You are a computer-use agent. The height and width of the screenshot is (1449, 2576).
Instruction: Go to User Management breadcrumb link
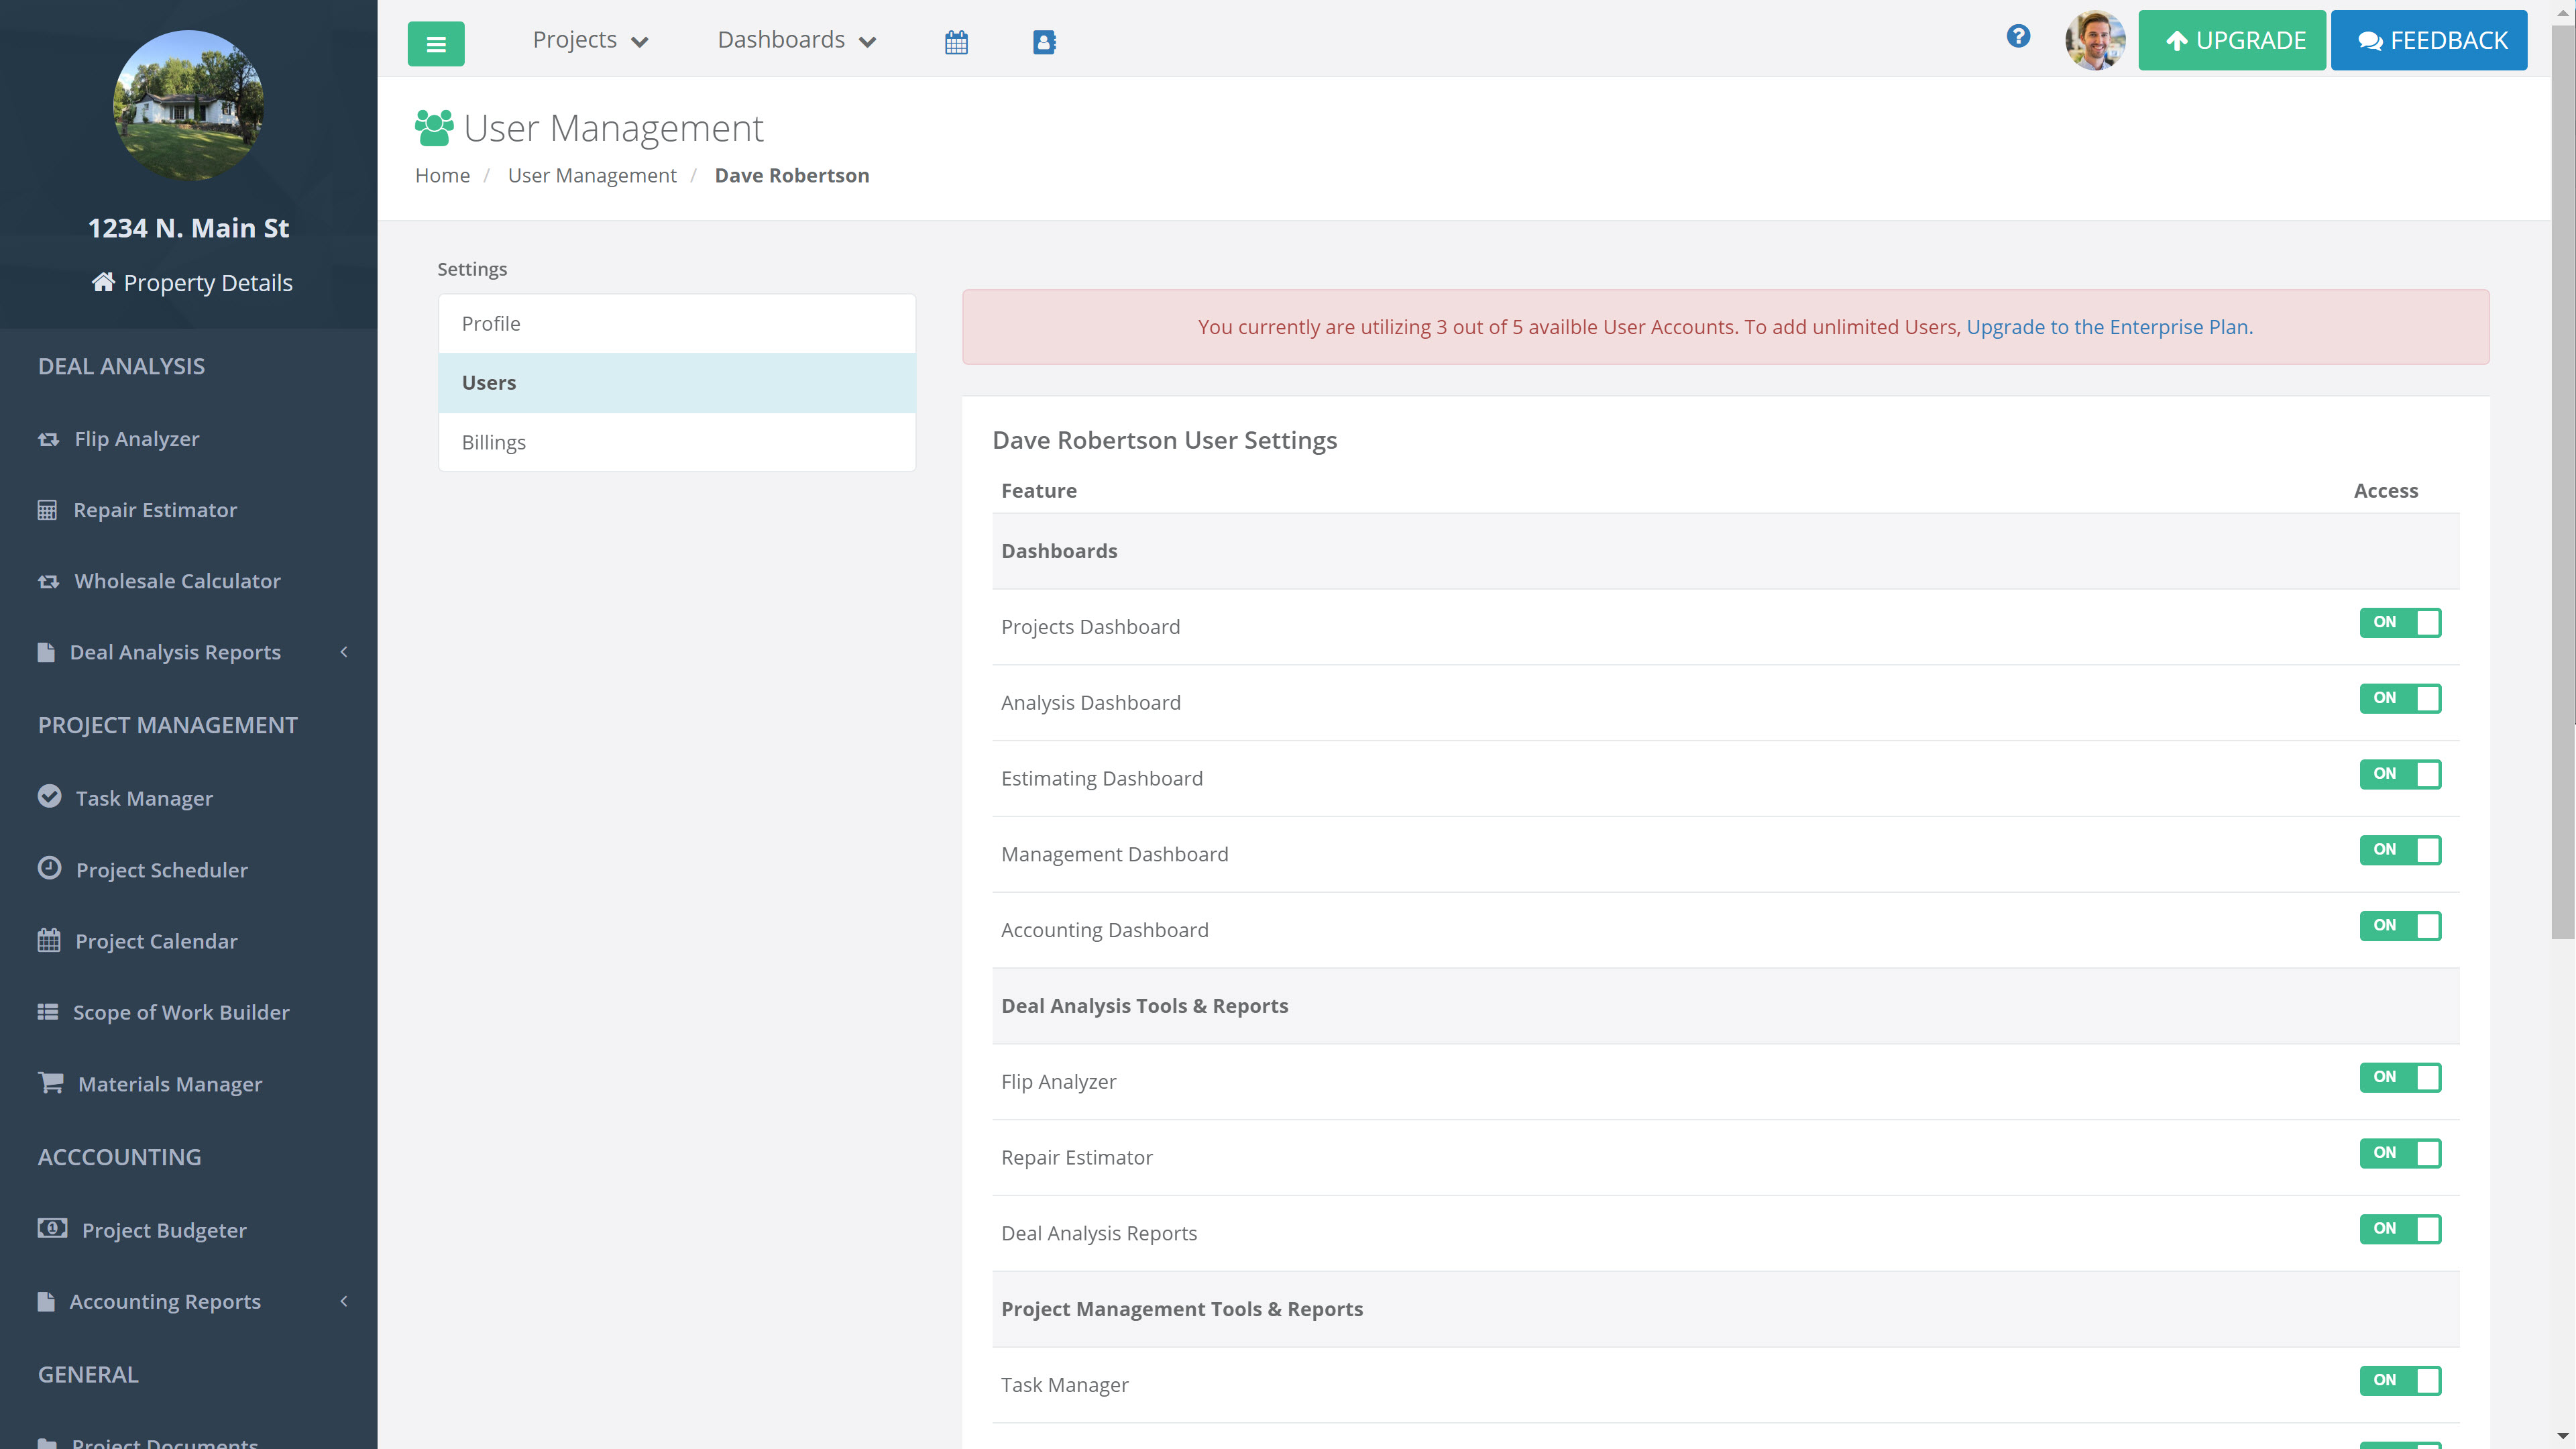[592, 175]
